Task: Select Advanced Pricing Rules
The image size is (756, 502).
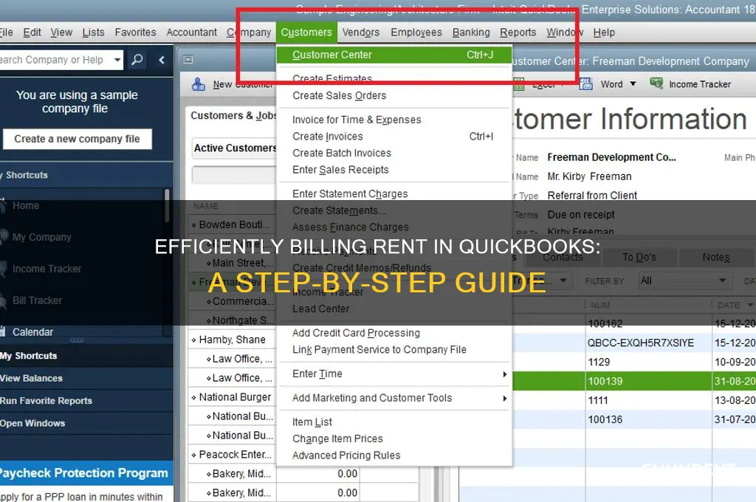Action: (346, 455)
